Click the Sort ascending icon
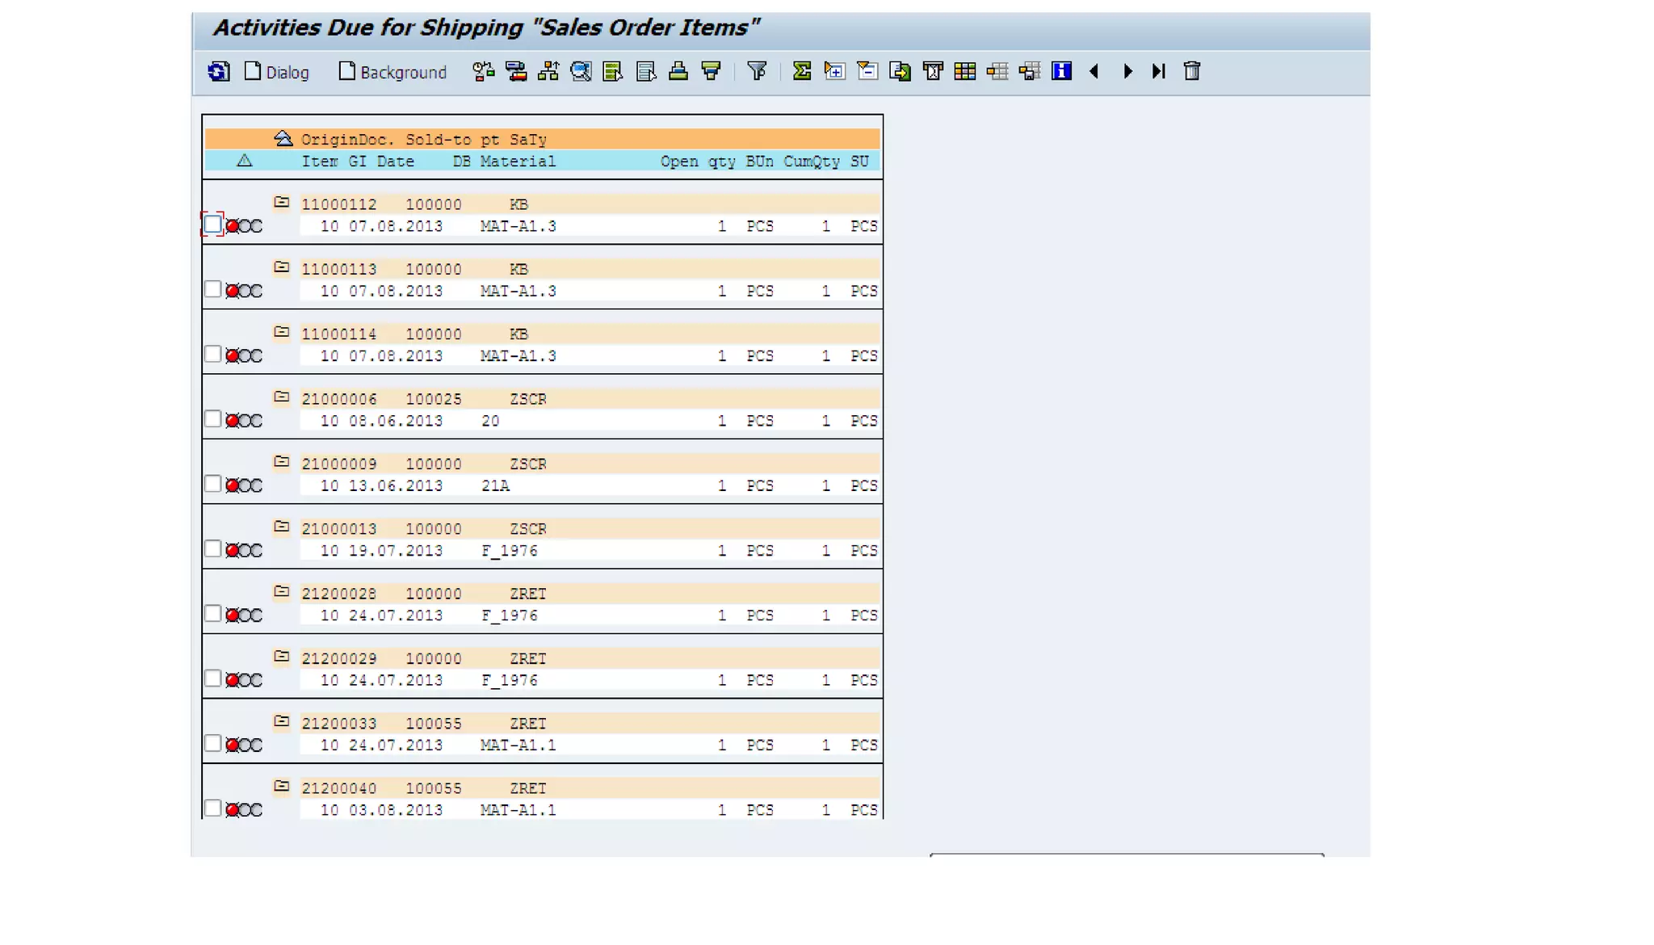 (x=678, y=72)
